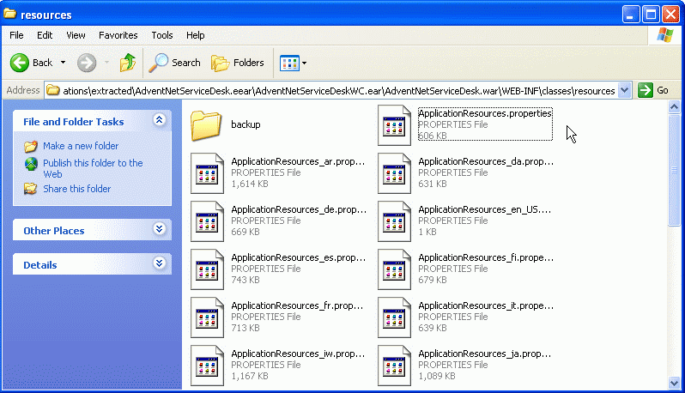The height and width of the screenshot is (393, 685).
Task: Open the Edit menu
Action: coord(45,35)
